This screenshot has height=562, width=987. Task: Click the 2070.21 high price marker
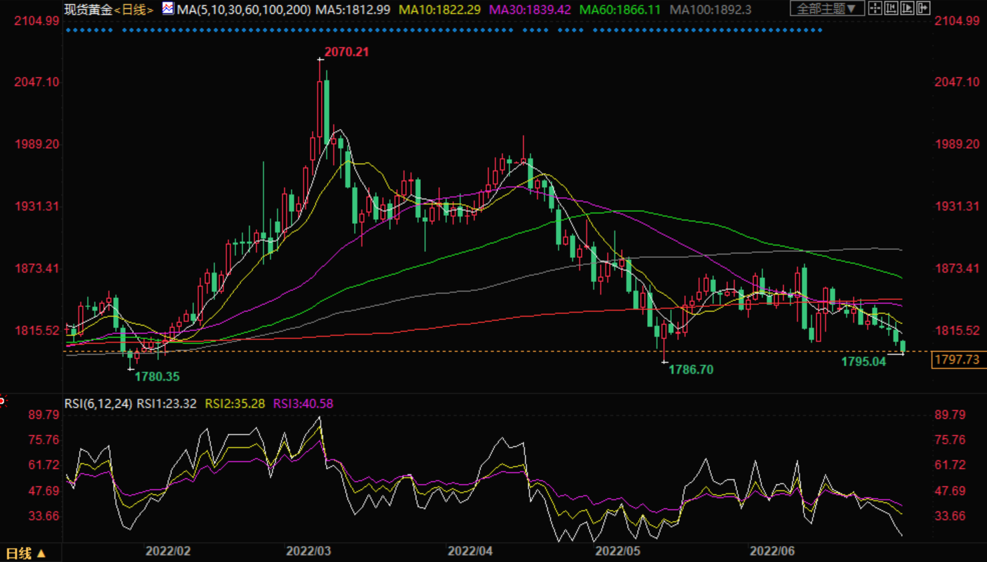(346, 52)
